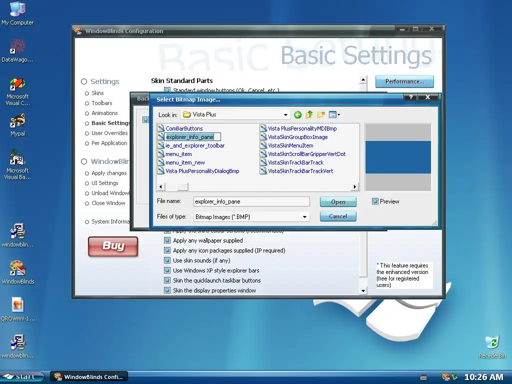
Task: Open the Look in folder dropdown
Action: 285,114
